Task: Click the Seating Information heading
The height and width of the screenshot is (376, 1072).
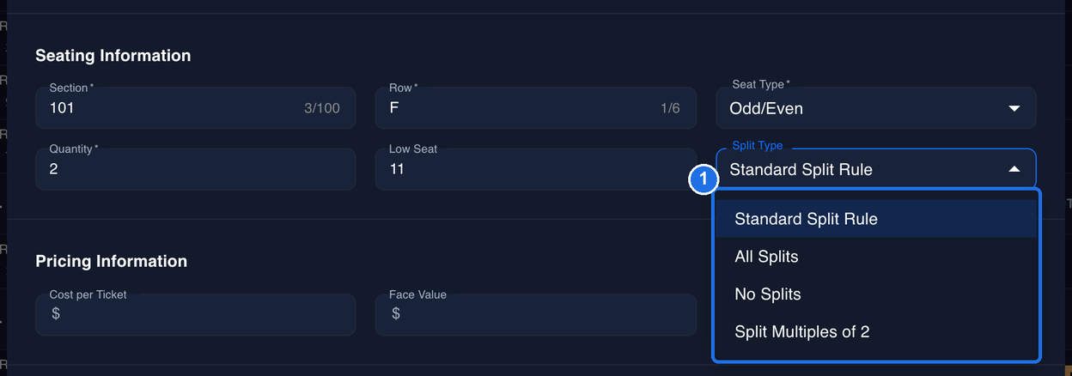Action: (113, 56)
